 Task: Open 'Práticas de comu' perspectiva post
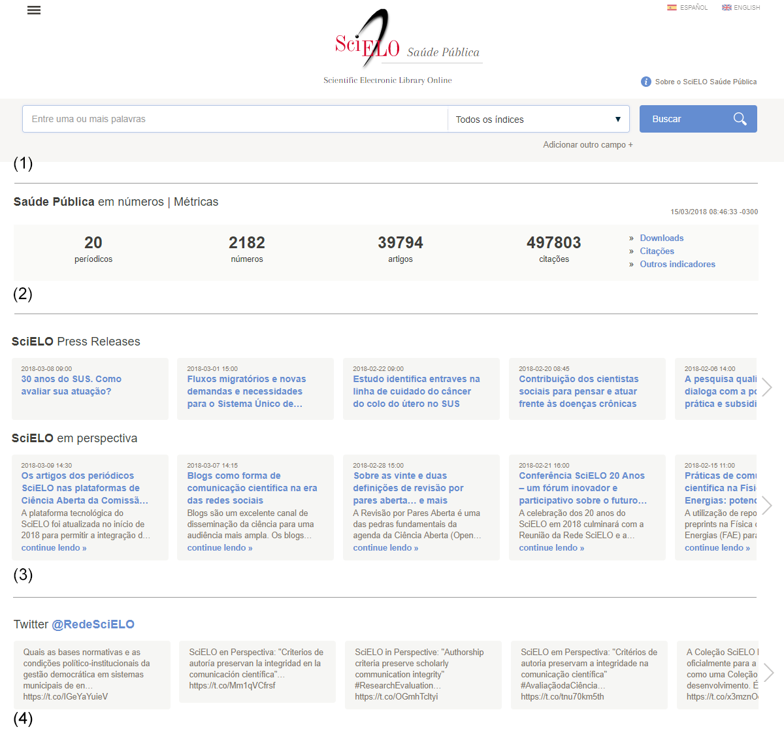pos(721,488)
